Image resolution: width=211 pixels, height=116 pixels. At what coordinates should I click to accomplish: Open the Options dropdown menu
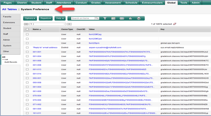click(x=30, y=18)
